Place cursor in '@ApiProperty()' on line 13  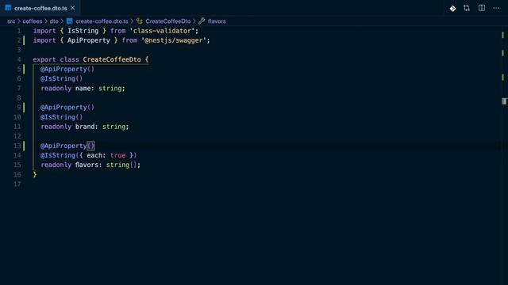point(67,146)
